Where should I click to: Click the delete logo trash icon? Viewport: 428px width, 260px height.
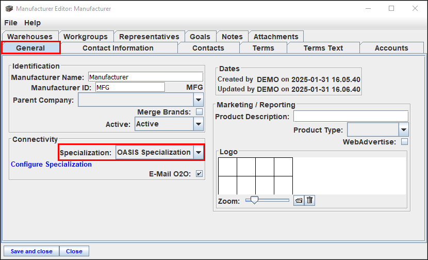(x=309, y=201)
